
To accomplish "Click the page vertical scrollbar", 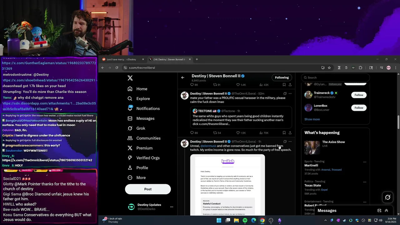I will [x=398, y=122].
